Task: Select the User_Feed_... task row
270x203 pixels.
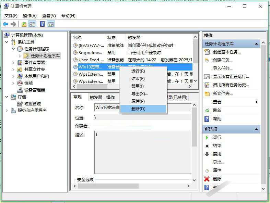Action: pos(132,60)
